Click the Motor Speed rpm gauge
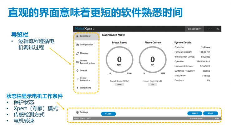231x130 pixels. pyautogui.click(x=119, y=60)
